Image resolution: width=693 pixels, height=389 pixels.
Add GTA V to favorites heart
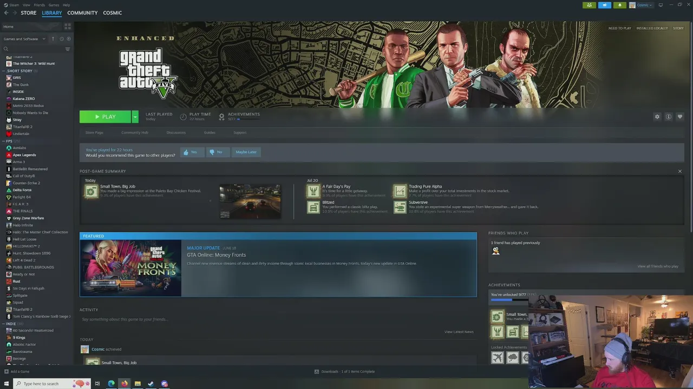coord(680,117)
